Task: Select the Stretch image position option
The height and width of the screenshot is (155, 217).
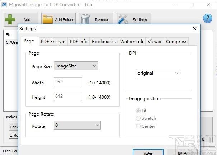Action: click(146, 118)
